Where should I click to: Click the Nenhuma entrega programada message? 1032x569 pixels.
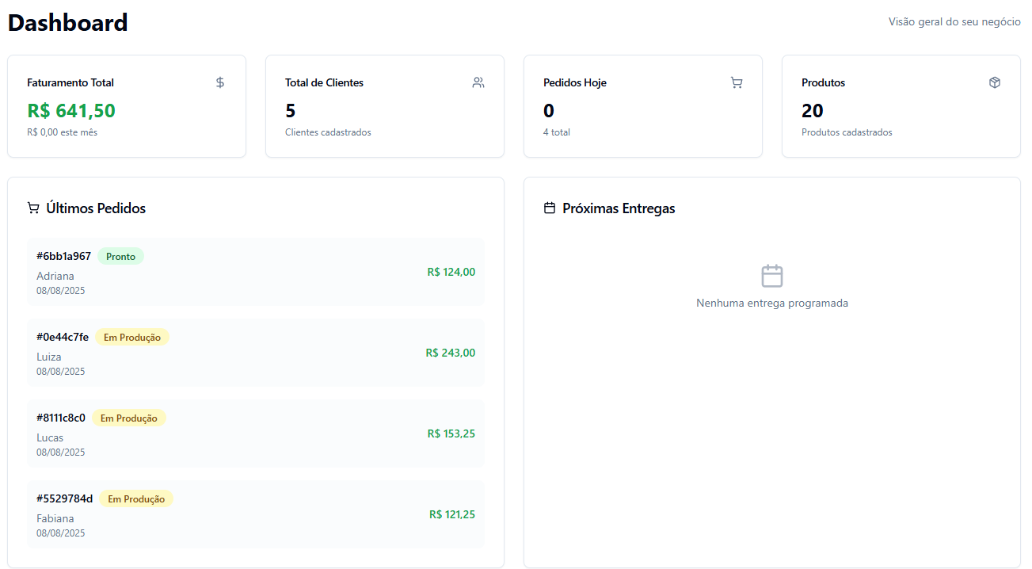click(x=771, y=303)
